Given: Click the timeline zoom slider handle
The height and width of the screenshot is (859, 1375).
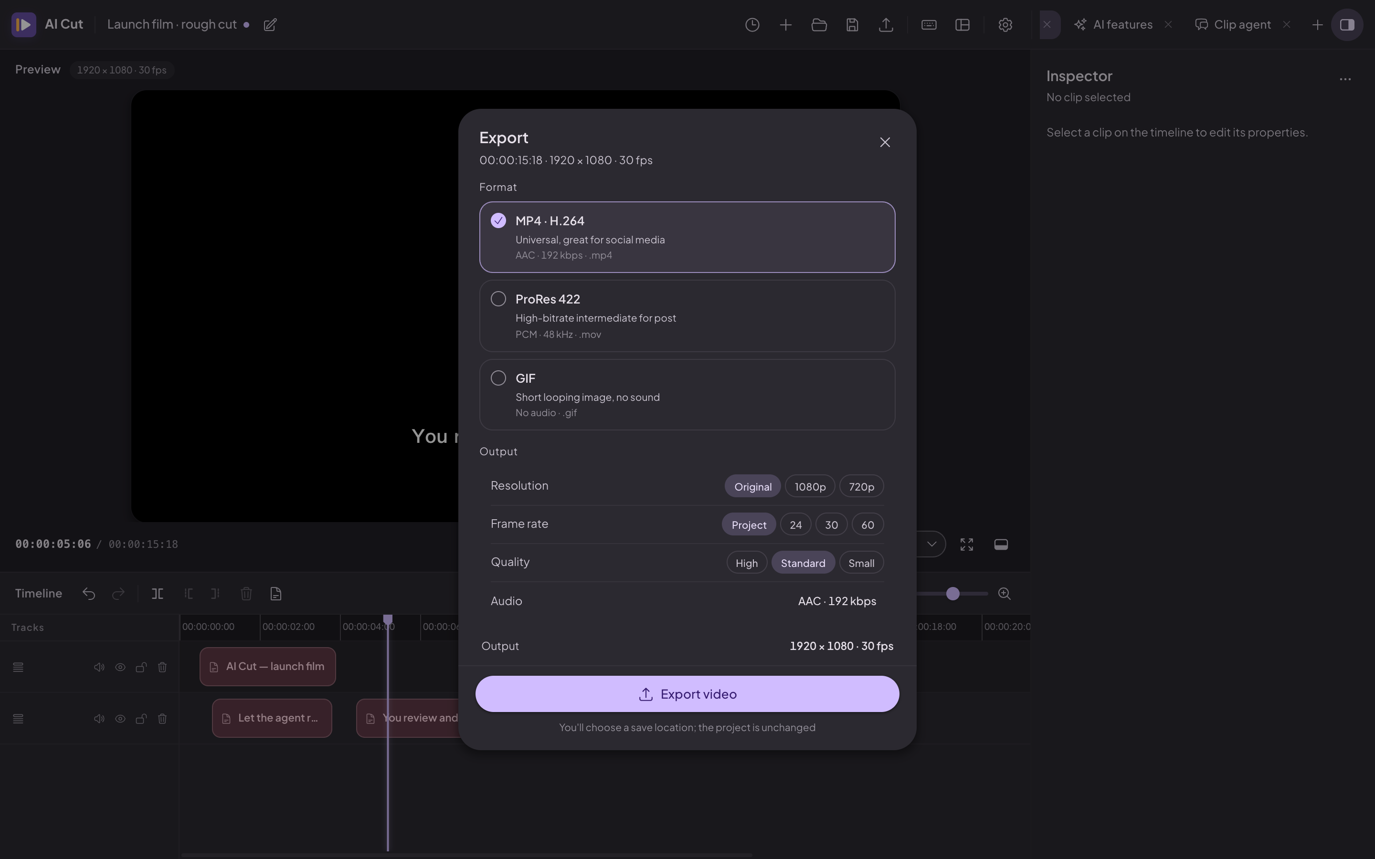Looking at the screenshot, I should pos(953,594).
